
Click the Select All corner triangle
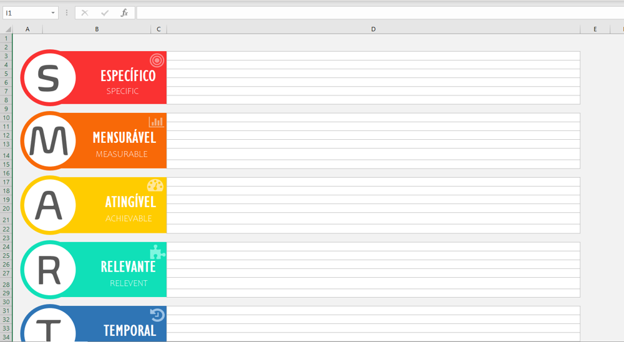pos(7,29)
